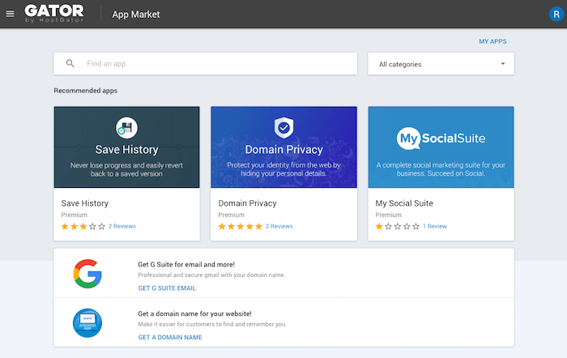Click the search magnifier icon
This screenshot has height=358, width=567.
70,64
